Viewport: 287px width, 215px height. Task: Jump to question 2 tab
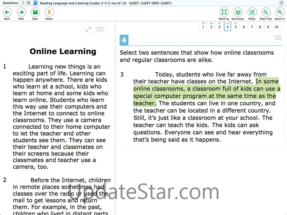[211, 26]
